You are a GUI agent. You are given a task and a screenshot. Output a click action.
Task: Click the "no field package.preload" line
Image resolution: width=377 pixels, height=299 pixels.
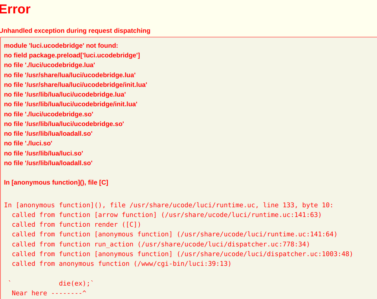(72, 55)
